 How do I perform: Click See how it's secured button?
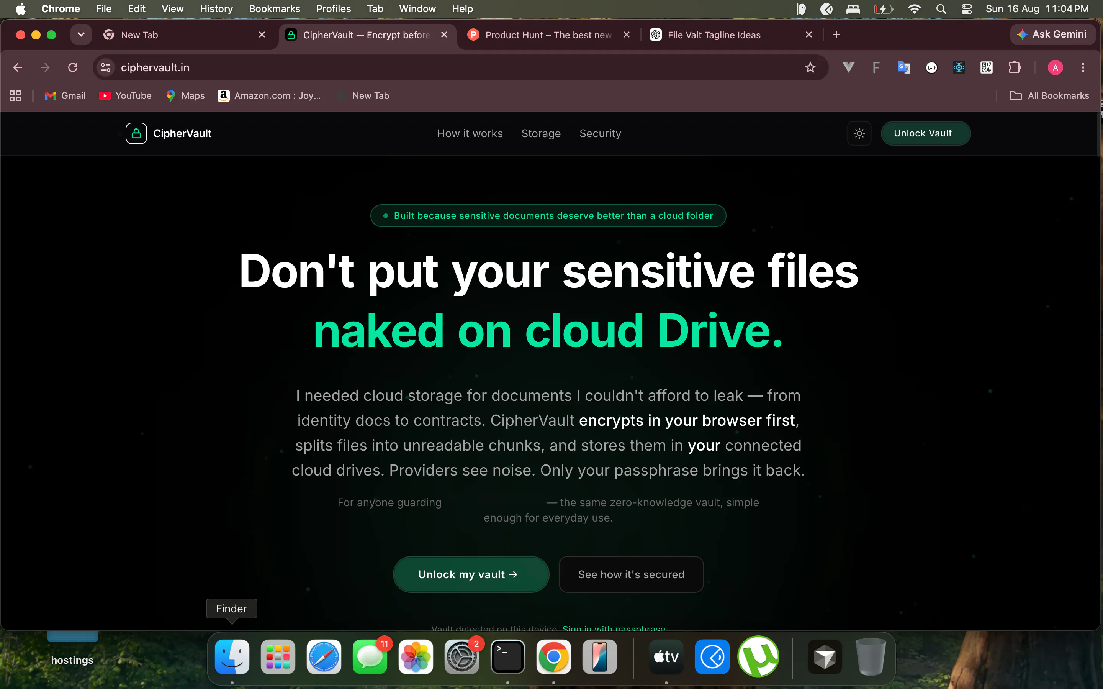pyautogui.click(x=631, y=574)
